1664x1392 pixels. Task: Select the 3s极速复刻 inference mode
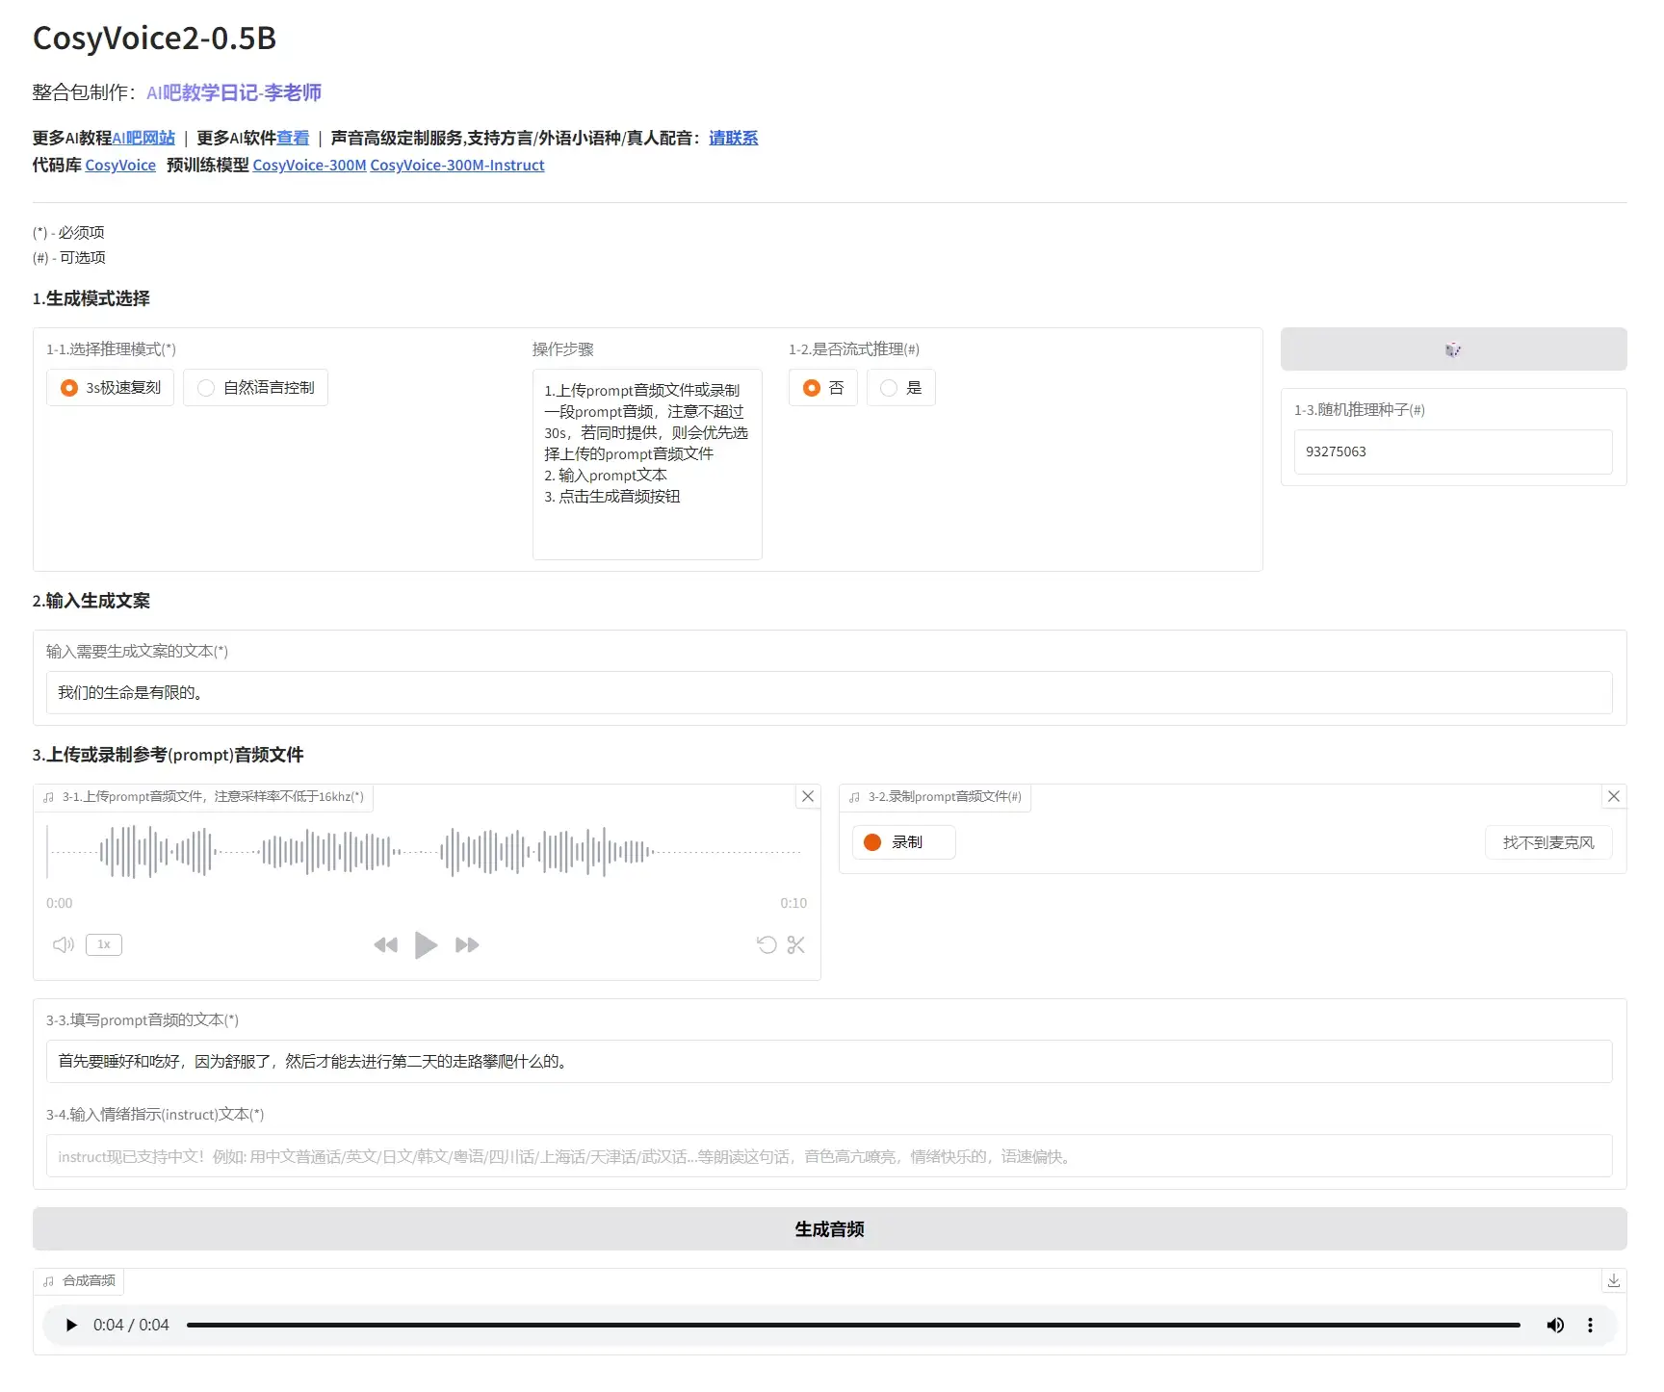(111, 387)
